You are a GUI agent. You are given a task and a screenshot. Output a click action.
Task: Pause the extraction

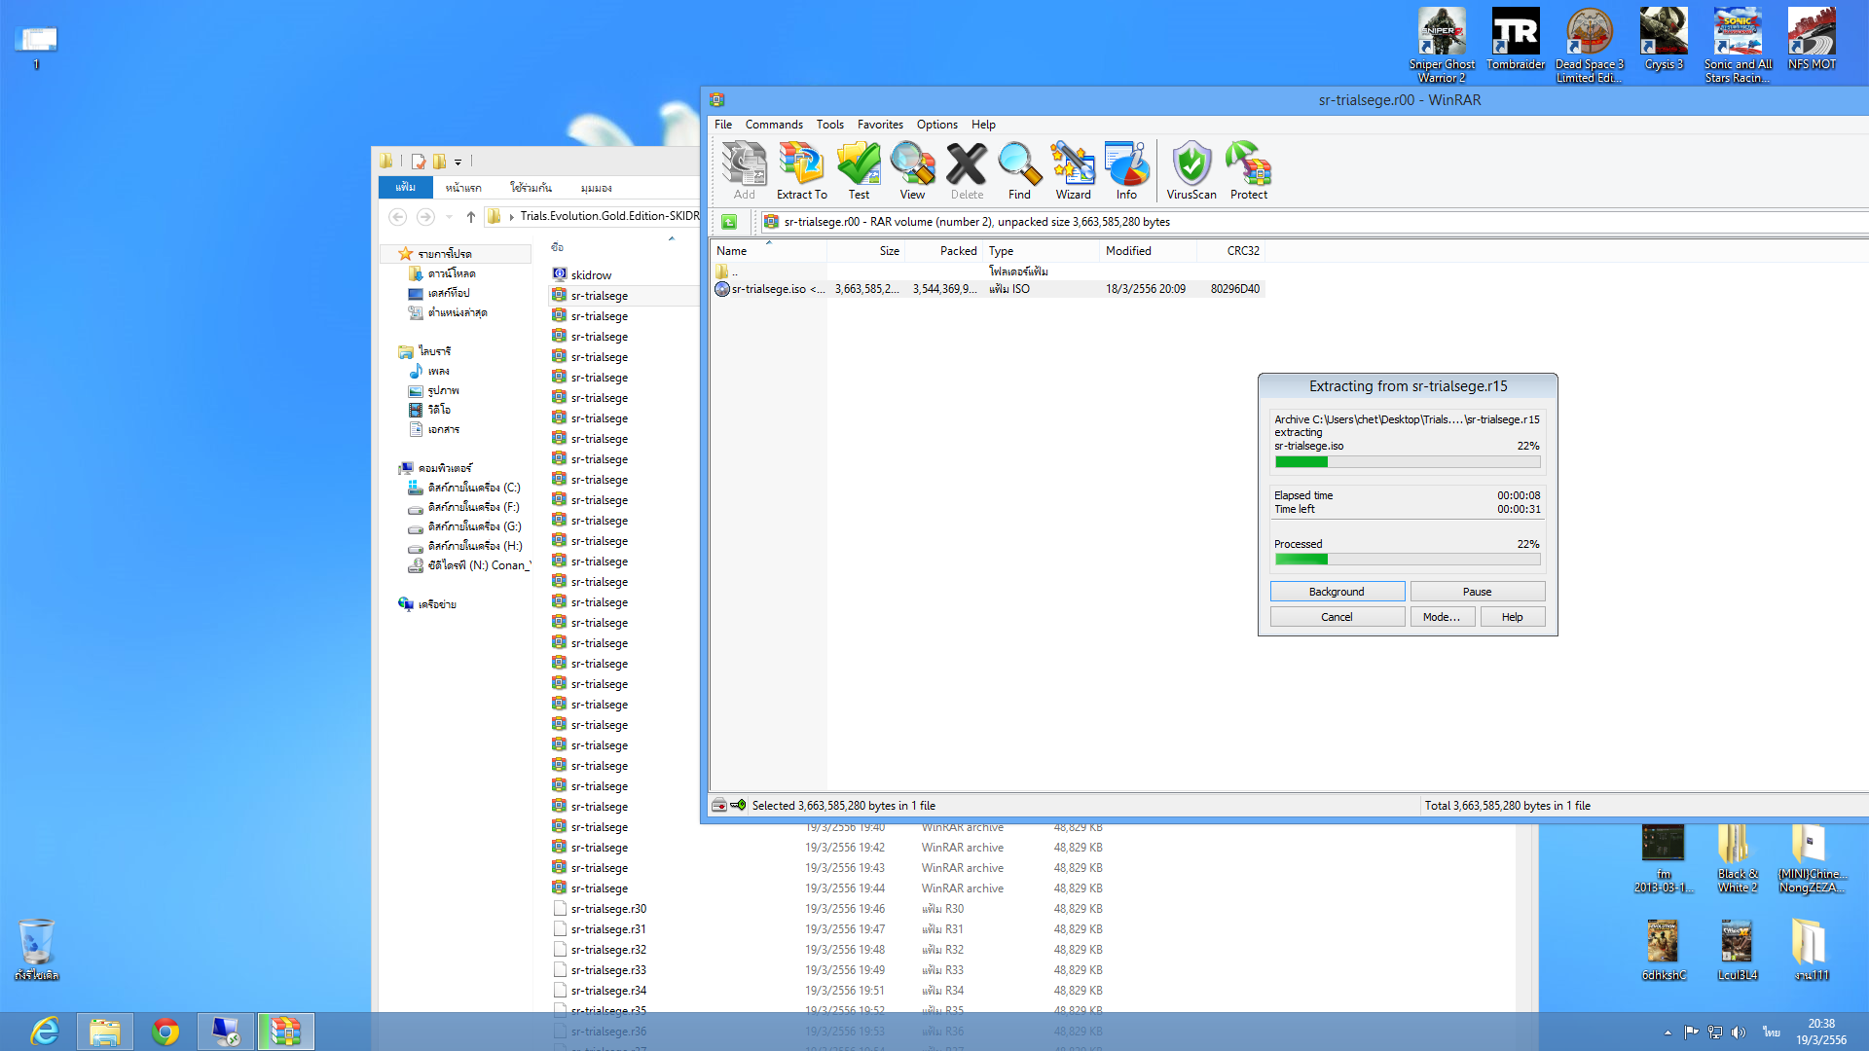pos(1477,592)
